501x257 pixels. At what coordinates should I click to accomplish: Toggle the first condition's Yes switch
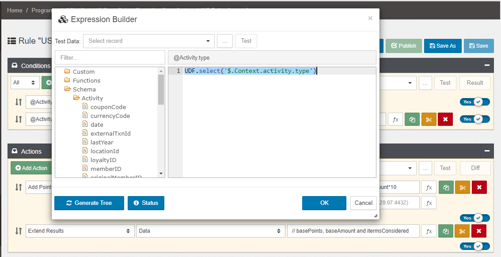click(x=474, y=102)
